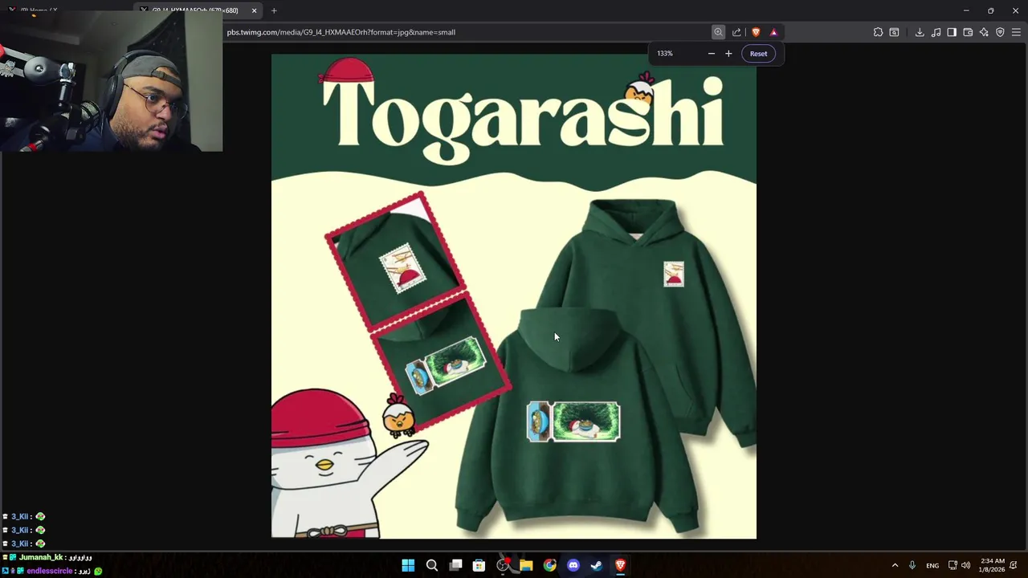Open Leo AI sparkle icon
Viewport: 1028px width, 578px height.
coord(984,32)
